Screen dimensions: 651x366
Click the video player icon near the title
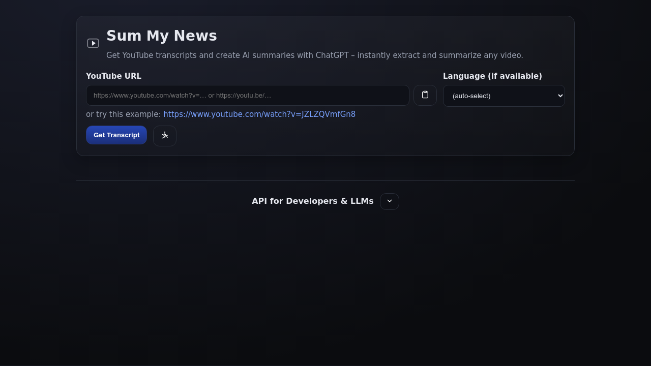[93, 43]
